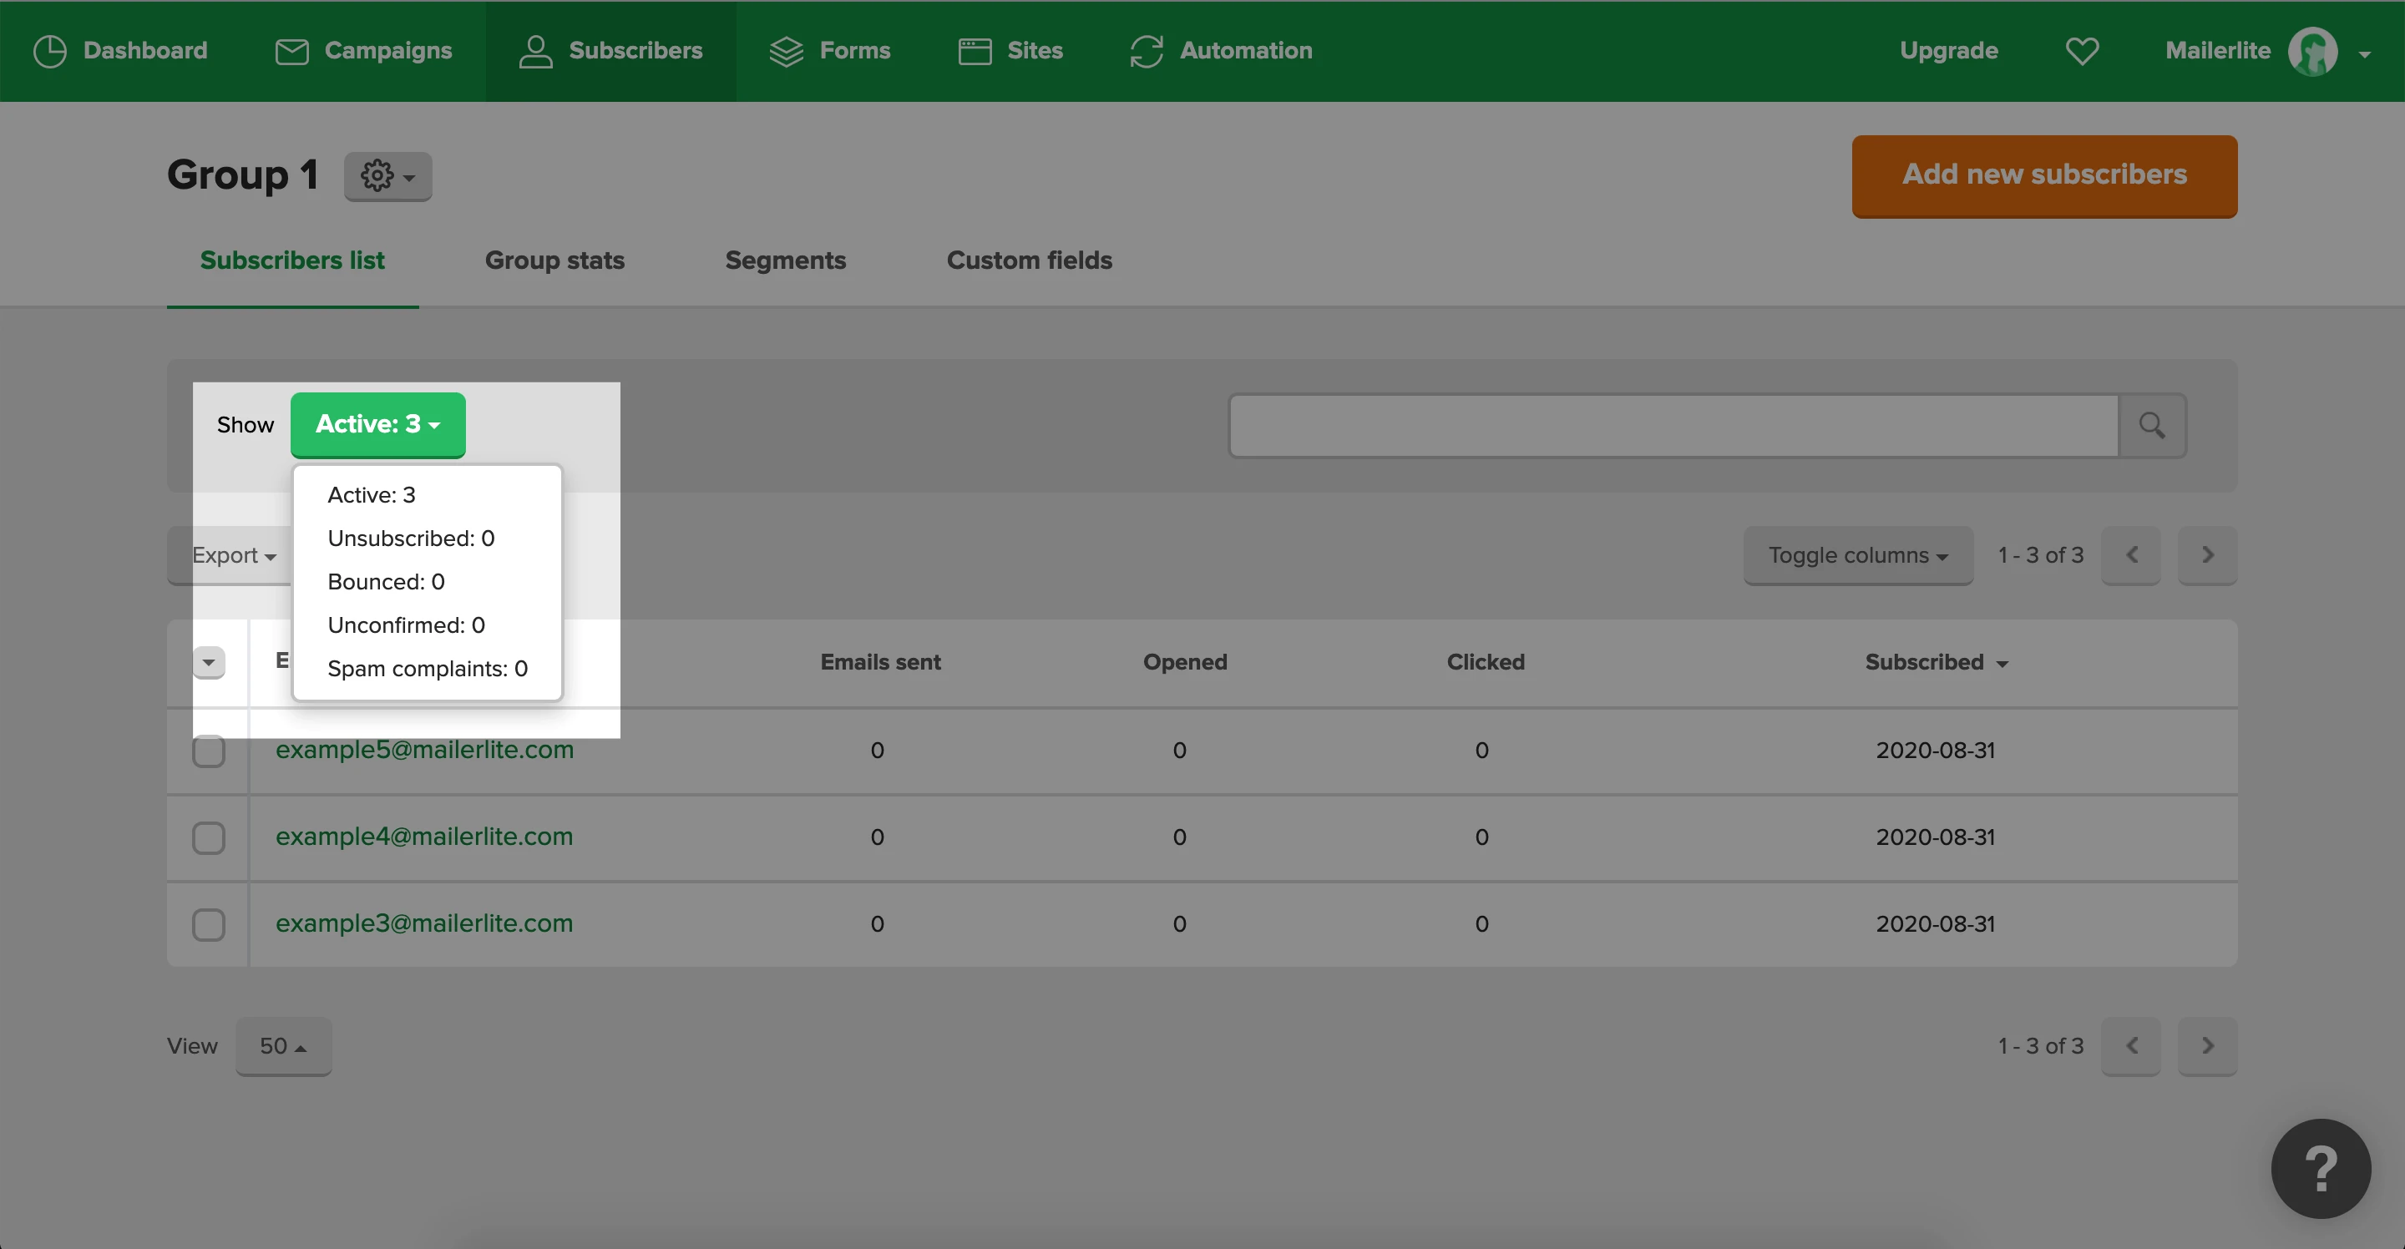This screenshot has height=1249, width=2405.
Task: Open the Group 1 gear settings dropdown
Action: pos(387,175)
